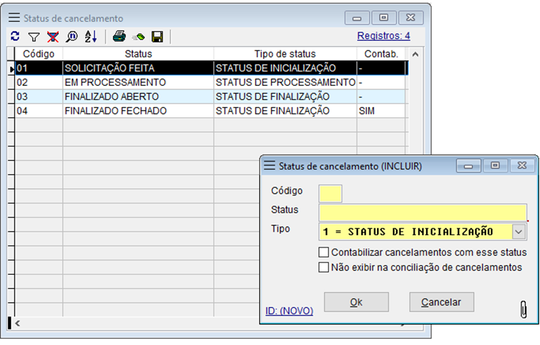Click the green eraser icon in toolbar

pyautogui.click(x=138, y=36)
